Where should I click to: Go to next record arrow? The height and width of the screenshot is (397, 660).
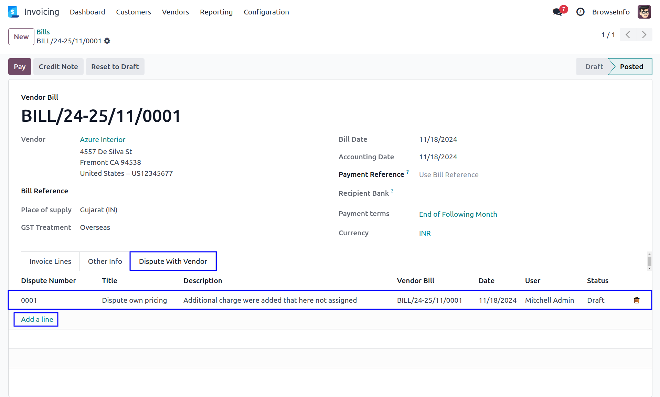coord(644,35)
